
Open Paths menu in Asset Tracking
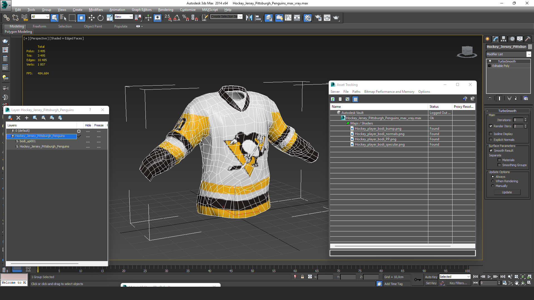356,92
